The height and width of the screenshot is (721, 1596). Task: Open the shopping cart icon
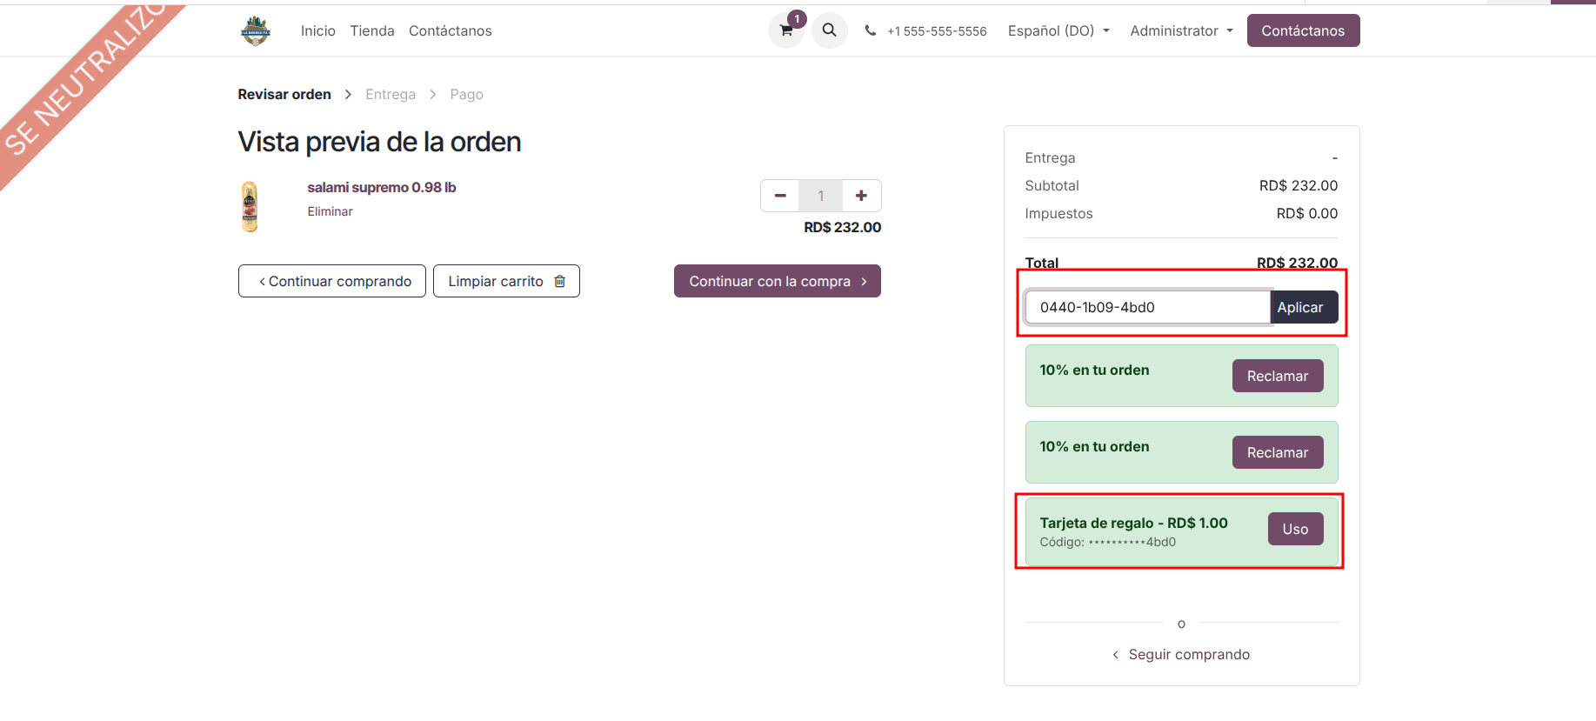point(786,31)
